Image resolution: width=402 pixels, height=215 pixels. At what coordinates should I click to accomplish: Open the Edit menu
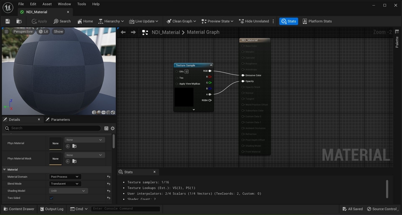click(x=33, y=4)
